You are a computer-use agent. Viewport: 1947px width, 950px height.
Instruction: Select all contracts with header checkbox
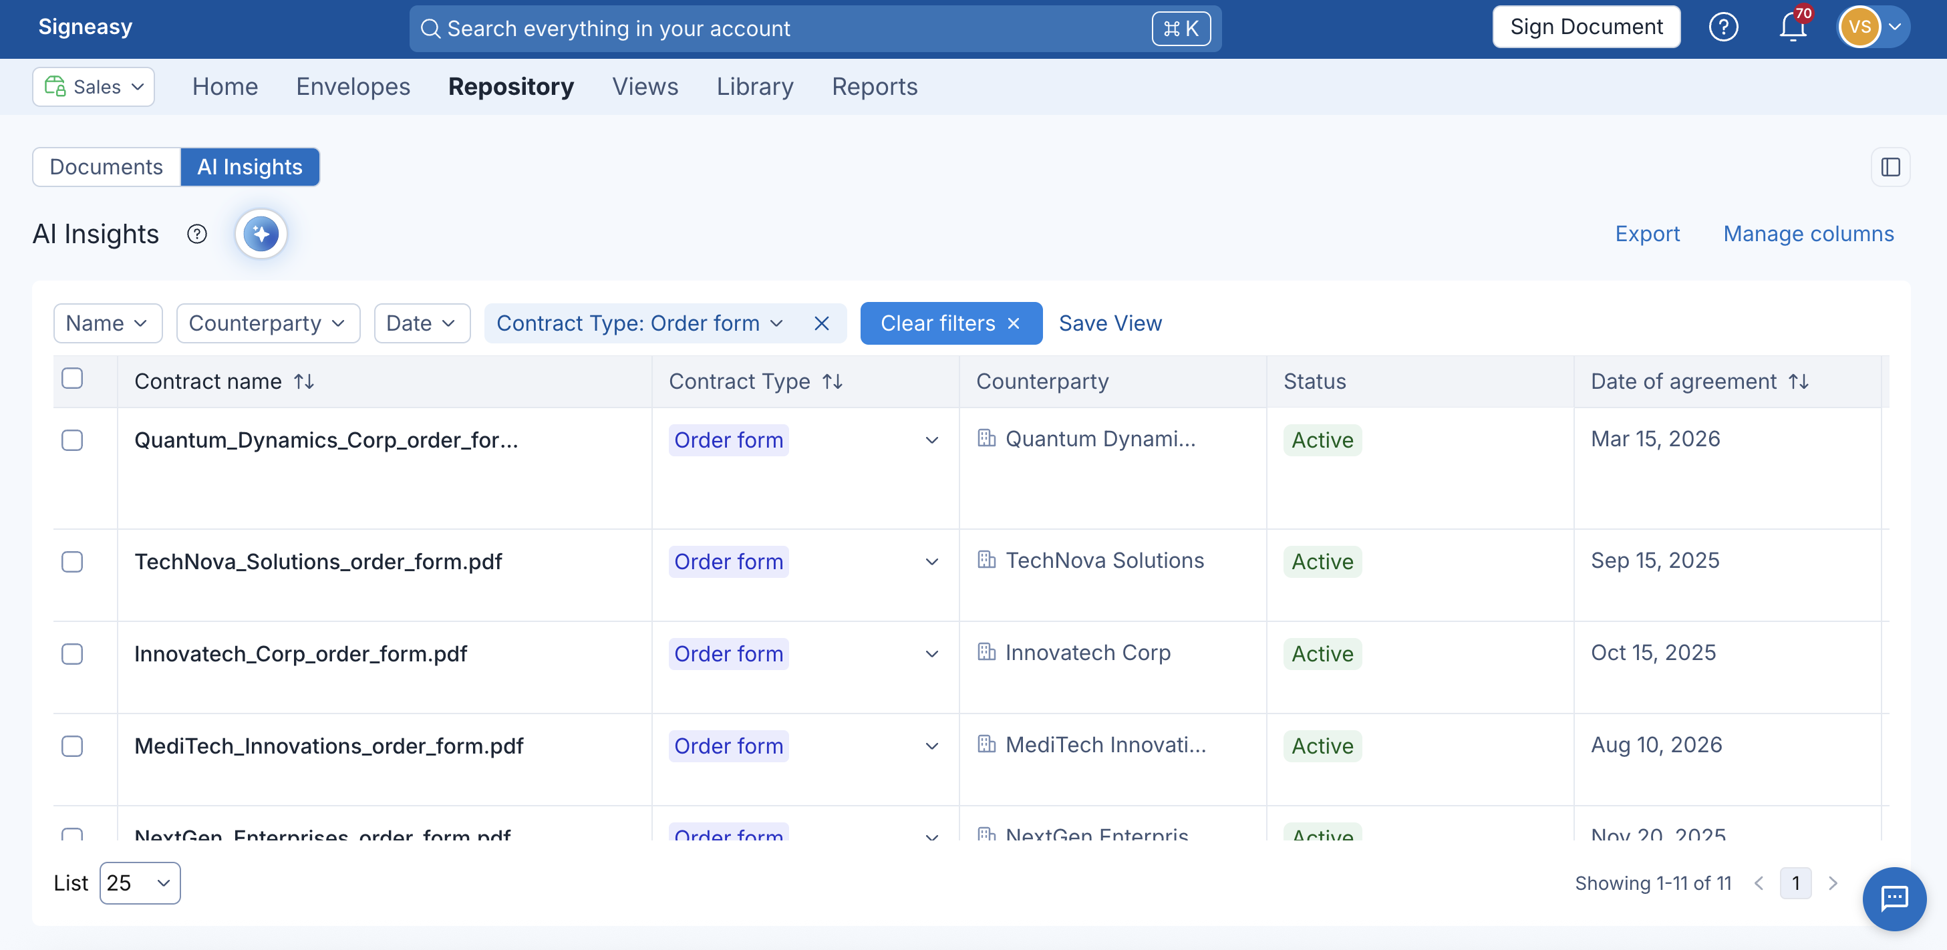tap(71, 378)
